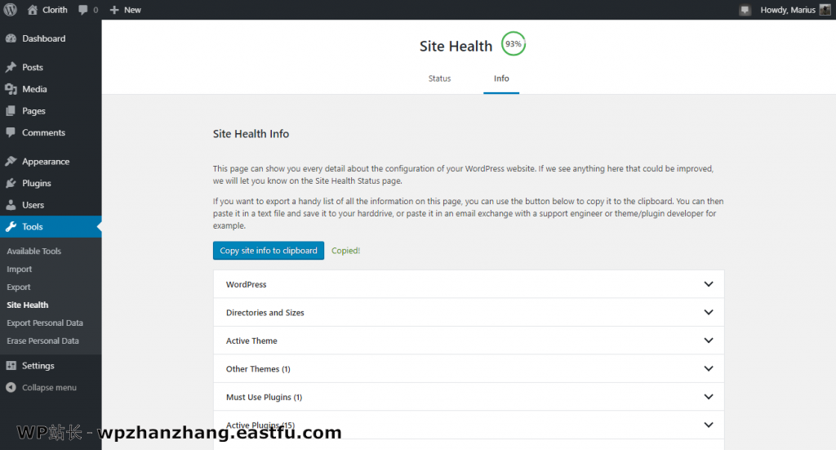Click the Site Health Info heading
The height and width of the screenshot is (450, 836).
pos(251,134)
